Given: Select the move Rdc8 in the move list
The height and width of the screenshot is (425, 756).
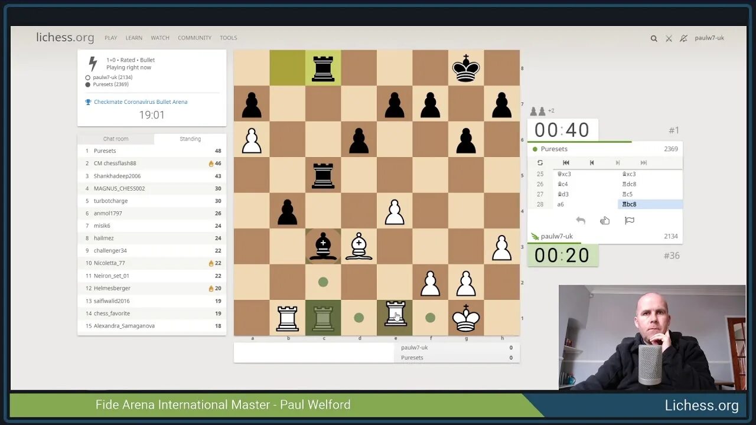Looking at the screenshot, I should (650, 184).
